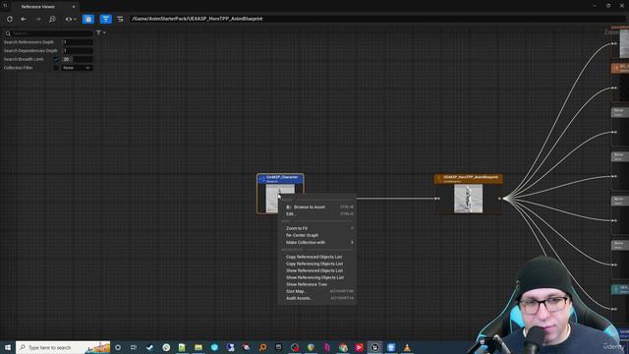Choose Re-Center Graph in context menu
Viewport: 629px width, 354px height.
316,235
